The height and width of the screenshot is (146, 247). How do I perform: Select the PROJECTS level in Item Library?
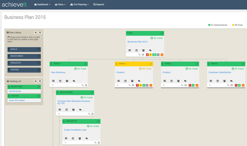(x=24, y=63)
